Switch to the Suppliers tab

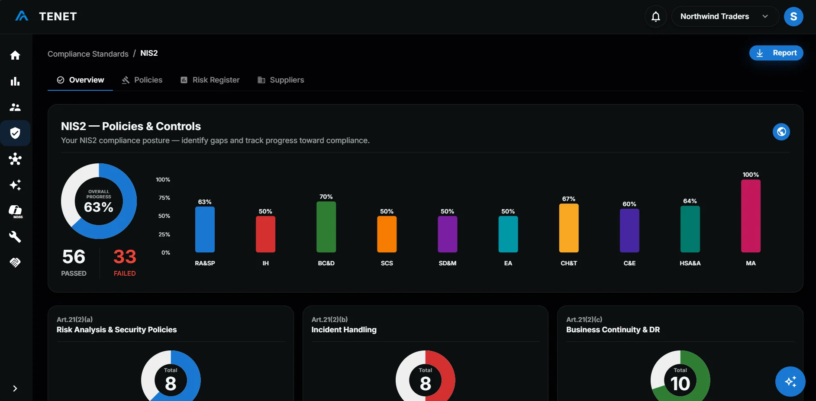coord(281,80)
